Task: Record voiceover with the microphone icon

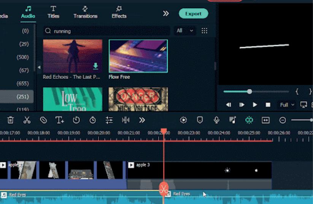Action: (x=216, y=120)
